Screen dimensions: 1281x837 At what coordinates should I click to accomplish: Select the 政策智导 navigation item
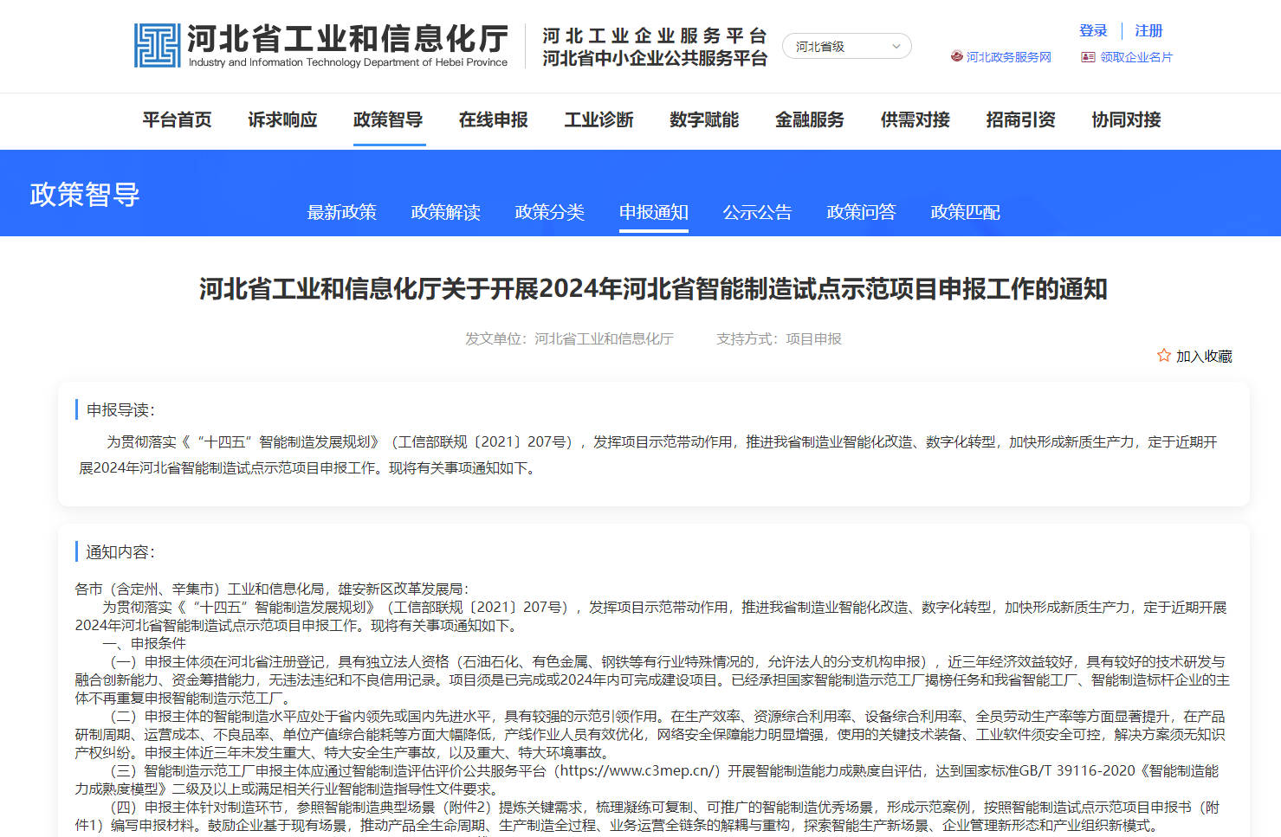[x=388, y=119]
